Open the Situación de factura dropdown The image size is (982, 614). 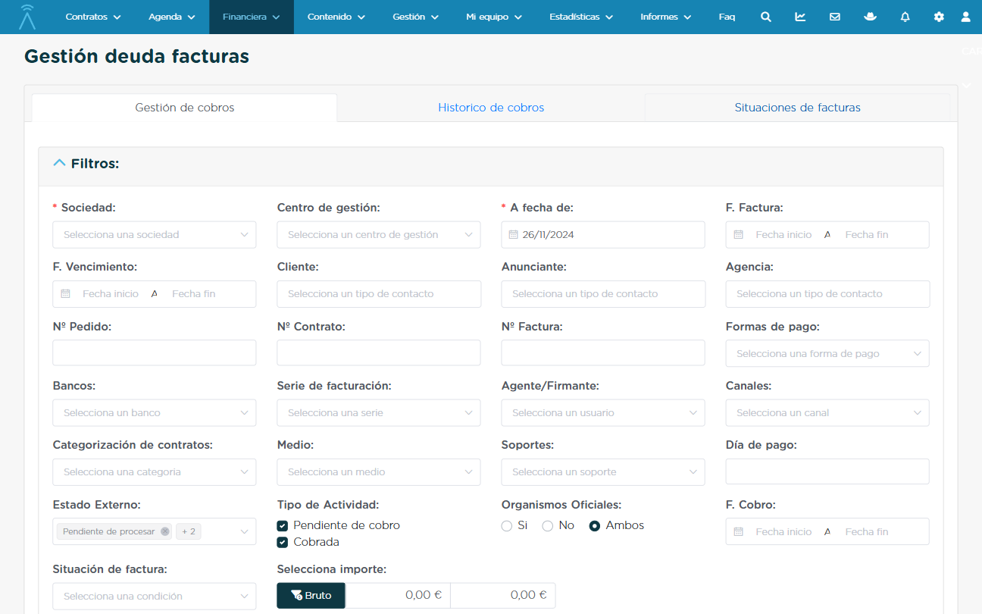click(155, 597)
